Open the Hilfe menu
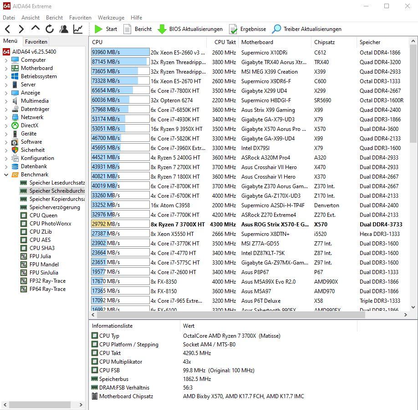The height and width of the screenshot is (410, 418). (136, 18)
